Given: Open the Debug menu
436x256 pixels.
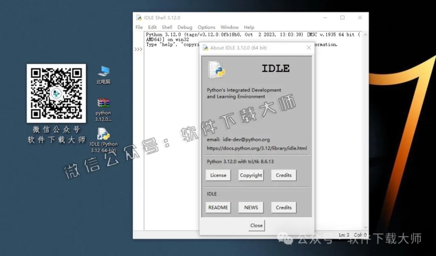Looking at the screenshot, I should pyautogui.click(x=185, y=27).
